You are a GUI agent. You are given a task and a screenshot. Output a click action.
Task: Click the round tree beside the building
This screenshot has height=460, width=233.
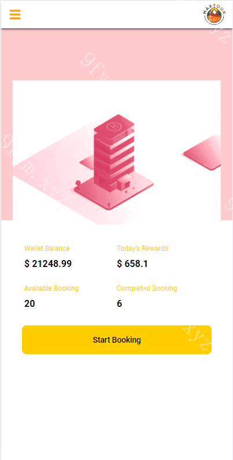coord(78,184)
